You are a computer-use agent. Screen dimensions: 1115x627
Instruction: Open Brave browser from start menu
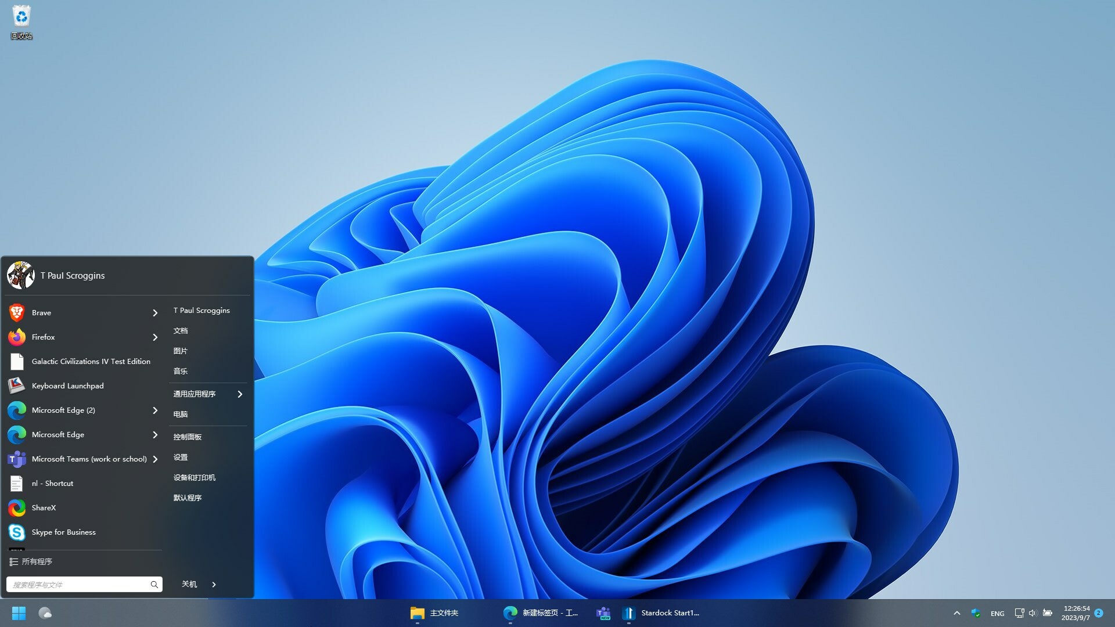point(41,313)
